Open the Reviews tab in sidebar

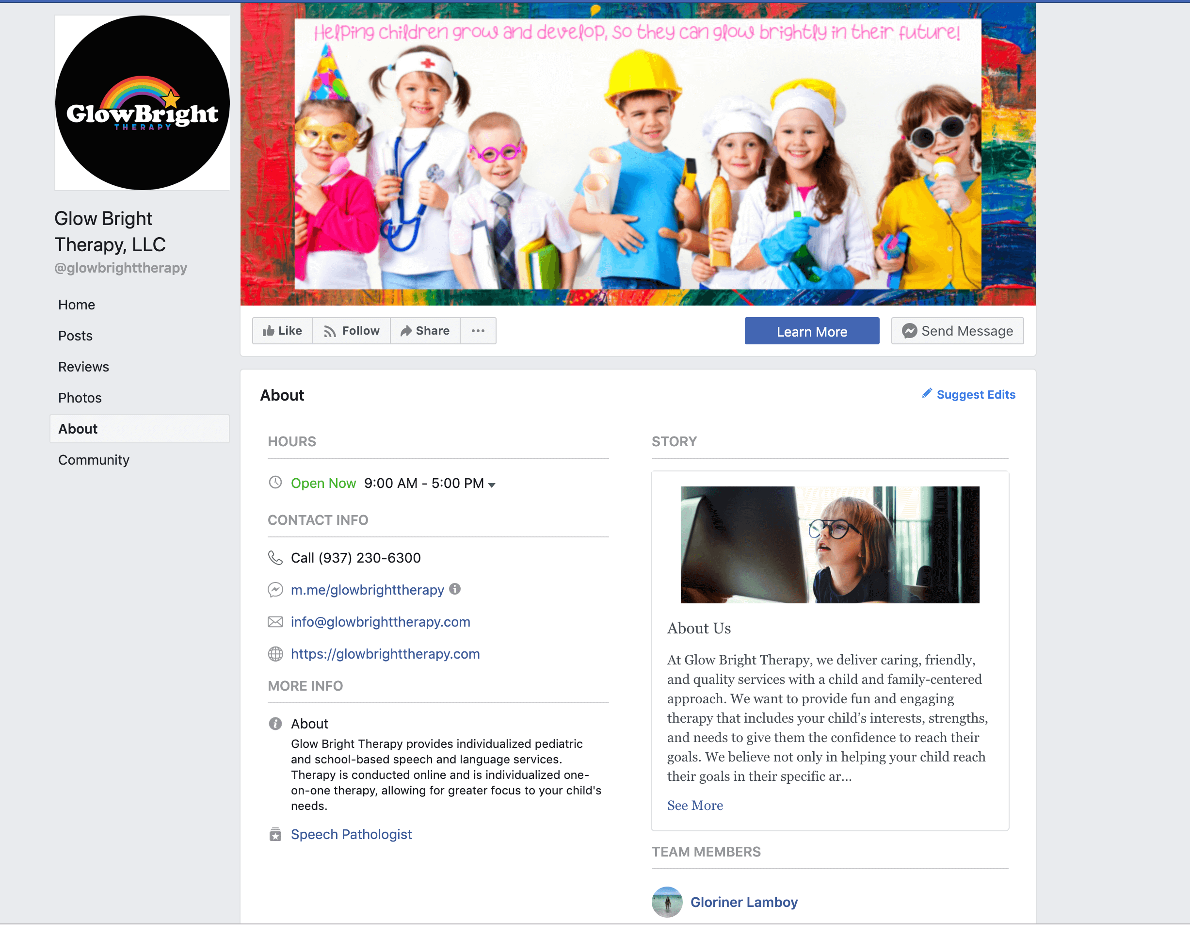point(83,367)
